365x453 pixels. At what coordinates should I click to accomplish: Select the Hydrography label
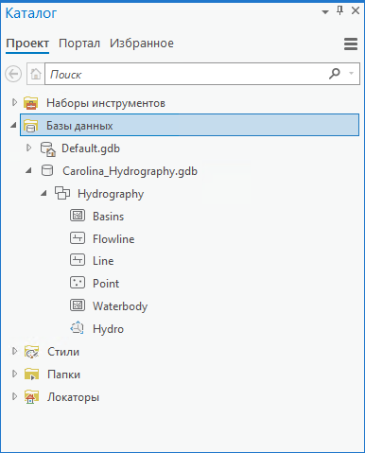pyautogui.click(x=111, y=194)
